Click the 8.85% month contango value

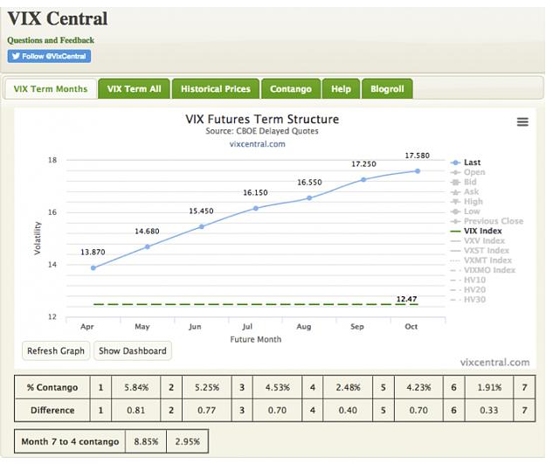pos(146,441)
